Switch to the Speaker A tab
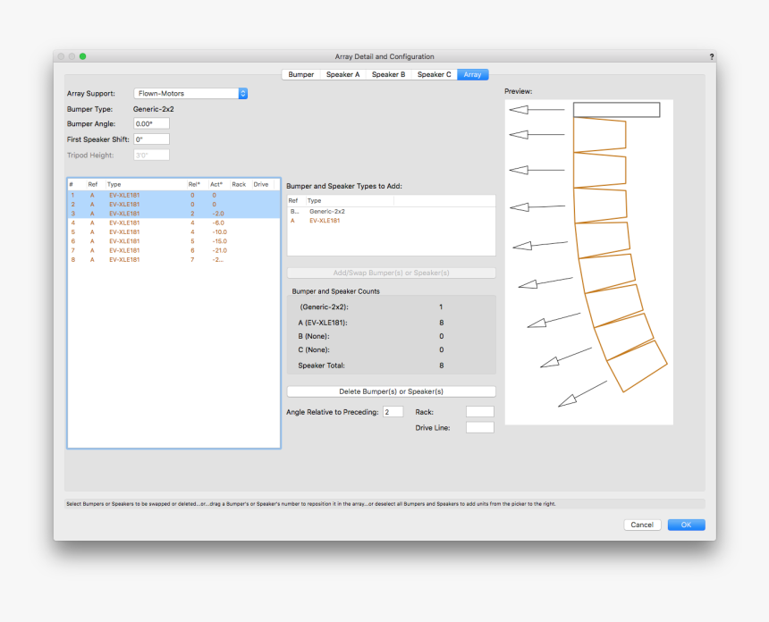Image resolution: width=769 pixels, height=622 pixels. pos(343,74)
